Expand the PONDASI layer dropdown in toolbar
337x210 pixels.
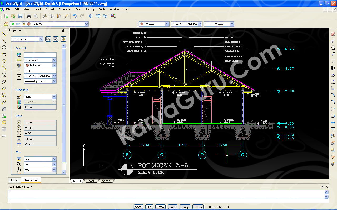[86, 24]
